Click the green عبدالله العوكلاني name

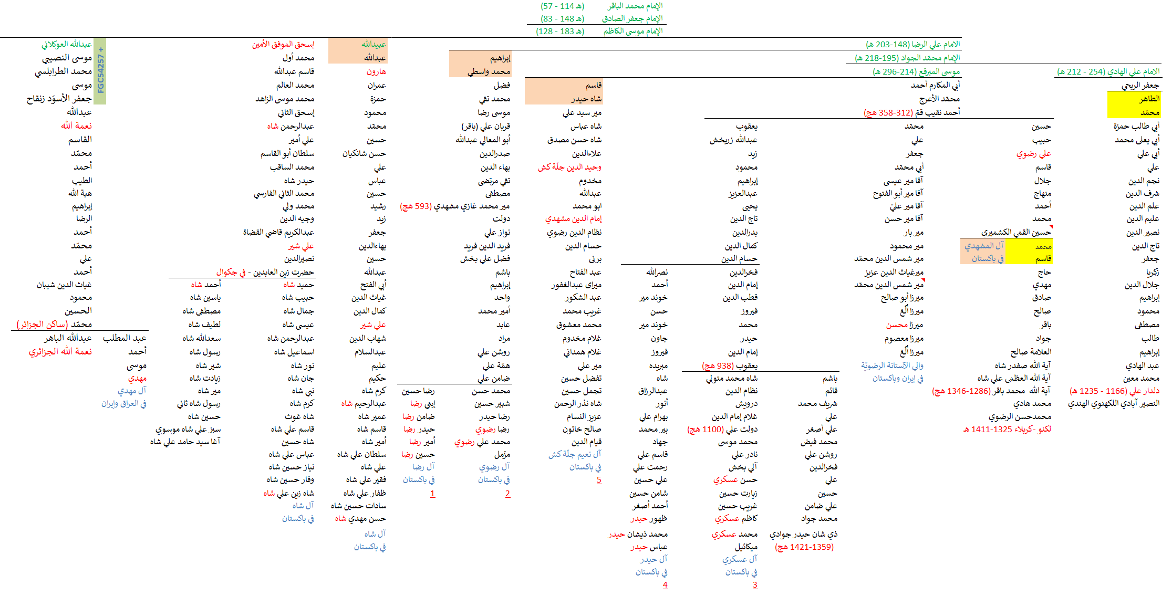click(67, 44)
